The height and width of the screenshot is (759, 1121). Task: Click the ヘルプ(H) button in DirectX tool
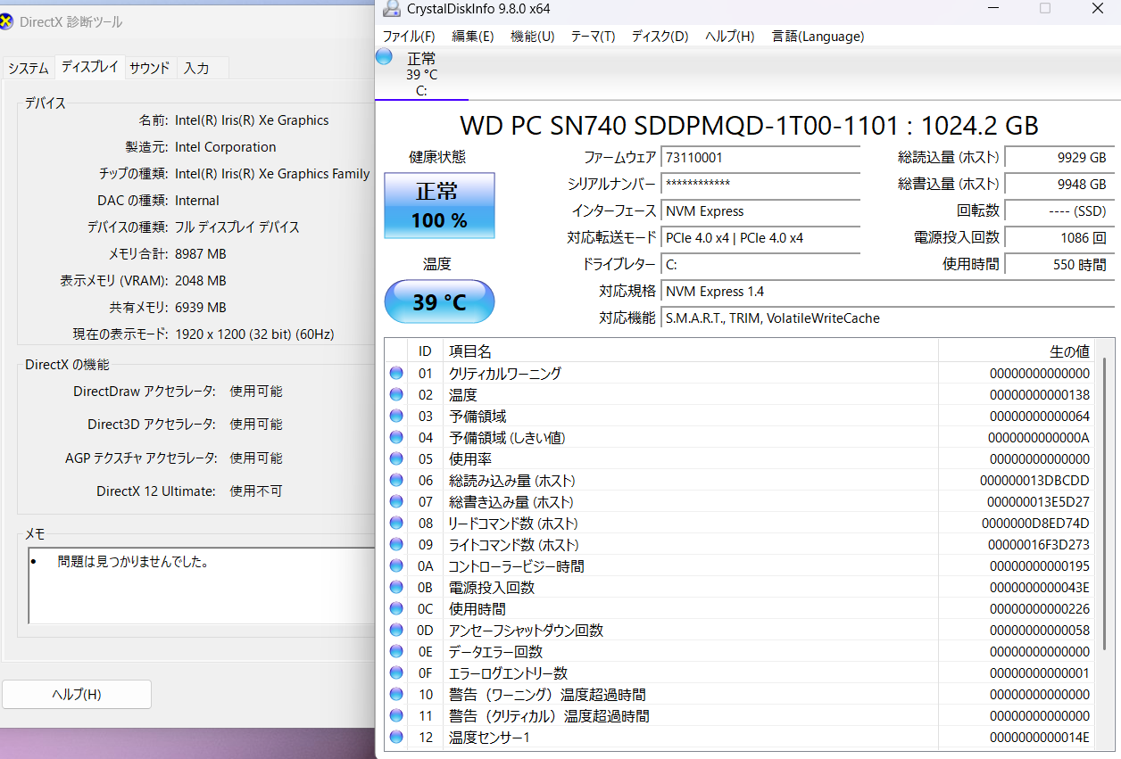pos(77,695)
